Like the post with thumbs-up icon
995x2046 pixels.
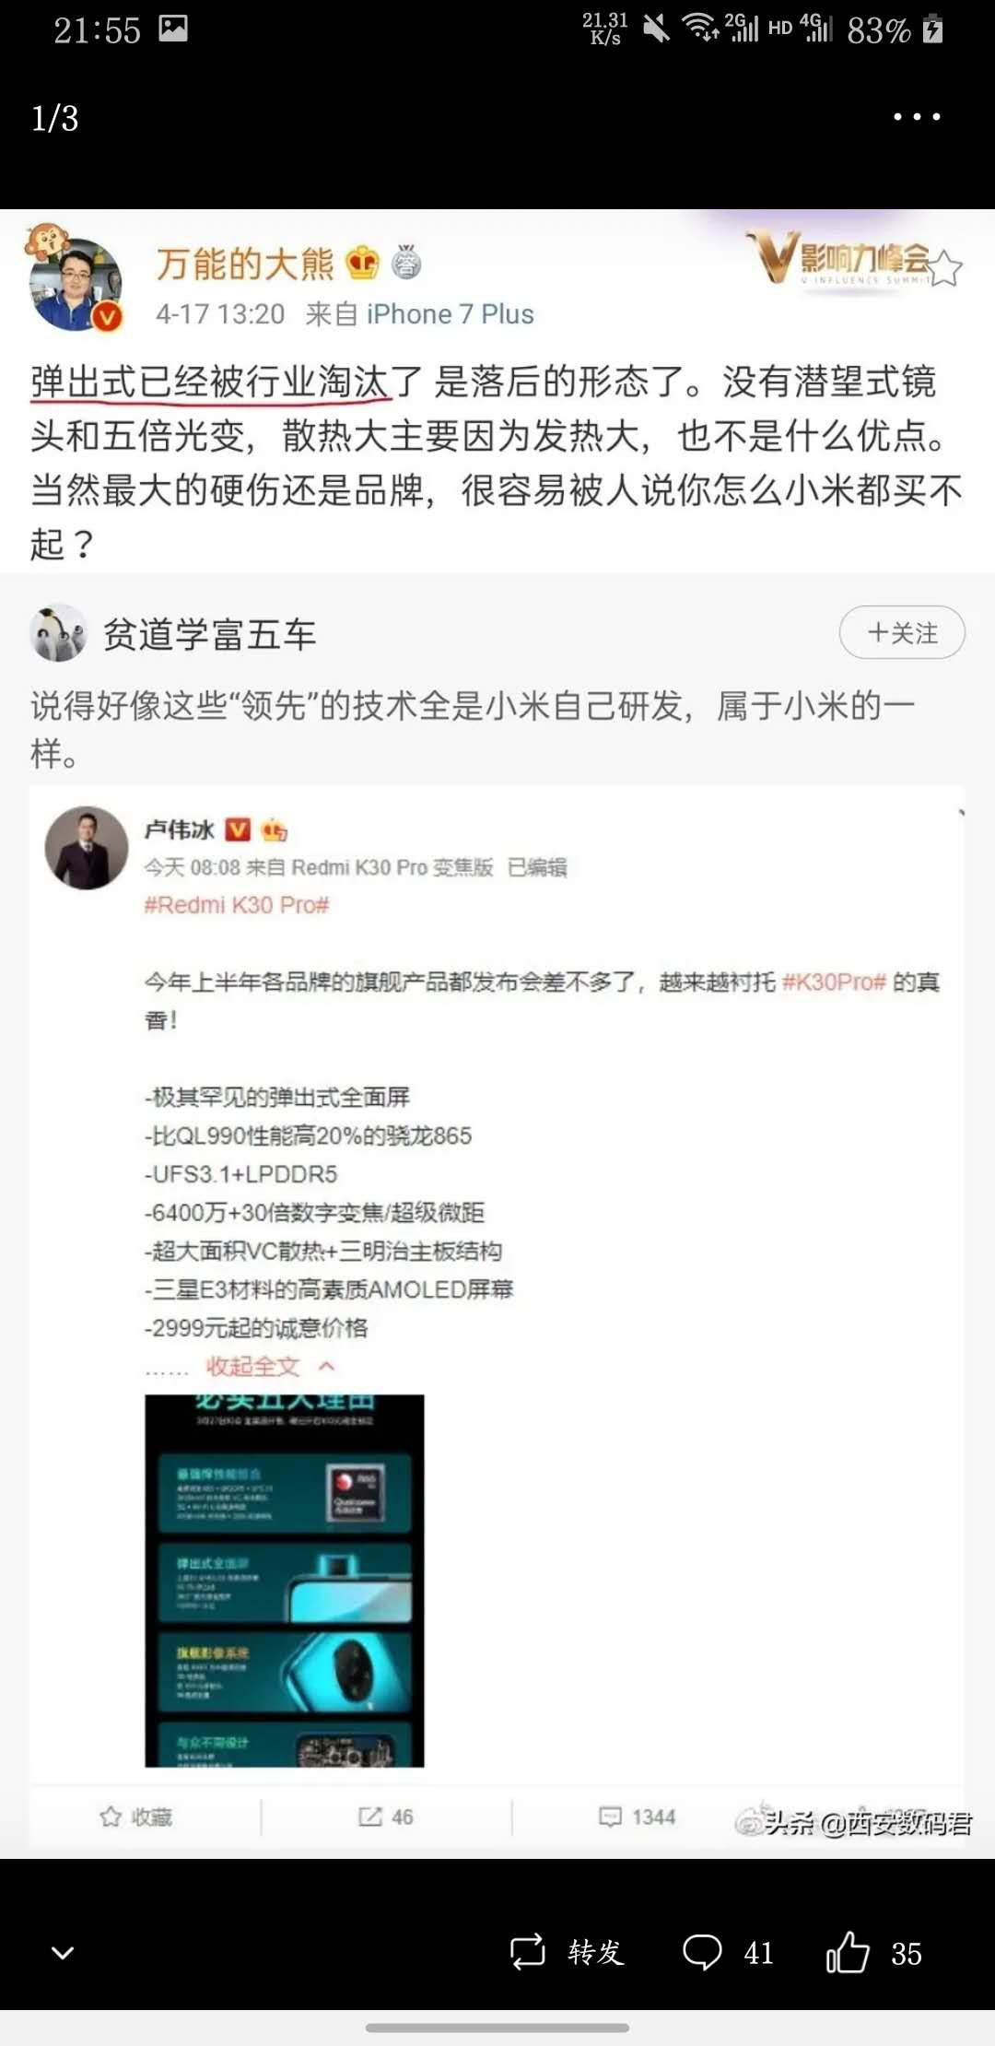pyautogui.click(x=848, y=1951)
